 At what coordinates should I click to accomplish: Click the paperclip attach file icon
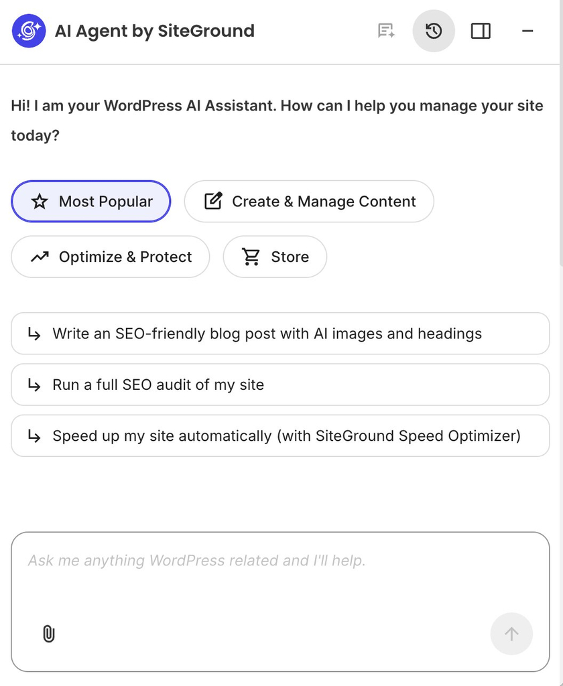coord(49,634)
